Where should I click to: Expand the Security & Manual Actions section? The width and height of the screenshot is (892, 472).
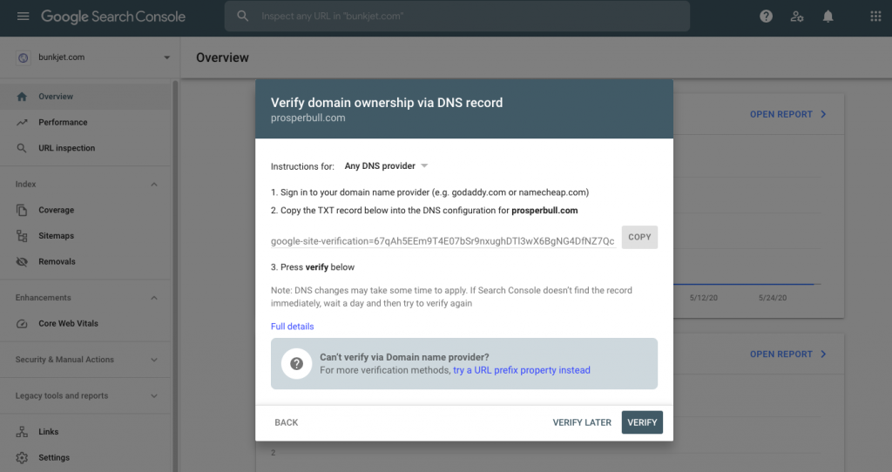[x=154, y=360]
